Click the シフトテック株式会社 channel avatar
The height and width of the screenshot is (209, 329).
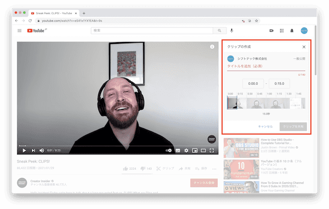coord(231,59)
